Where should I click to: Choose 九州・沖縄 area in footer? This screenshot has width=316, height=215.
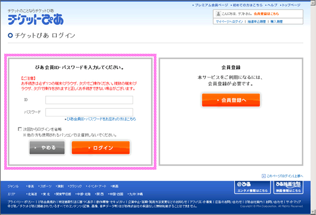[135, 194]
